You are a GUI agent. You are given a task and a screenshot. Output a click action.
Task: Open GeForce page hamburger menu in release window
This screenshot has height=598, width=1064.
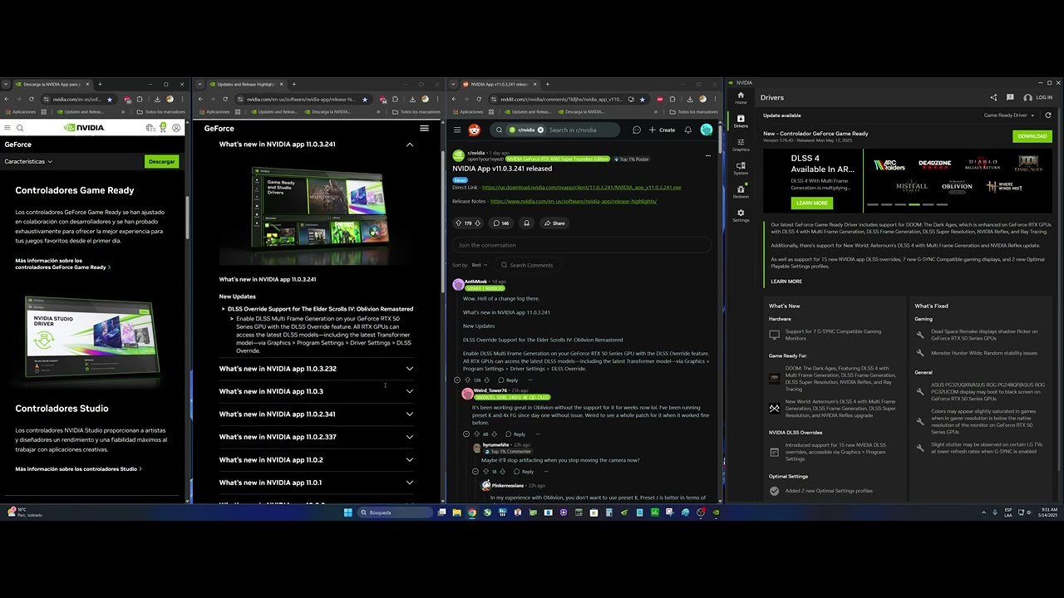pos(424,128)
